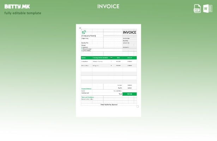Click the Payment Method heading
This screenshot has height=141, width=217.
coord(86,88)
